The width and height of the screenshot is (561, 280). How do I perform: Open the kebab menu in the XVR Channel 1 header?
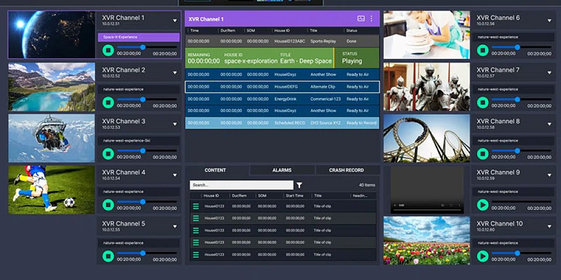pyautogui.click(x=371, y=18)
